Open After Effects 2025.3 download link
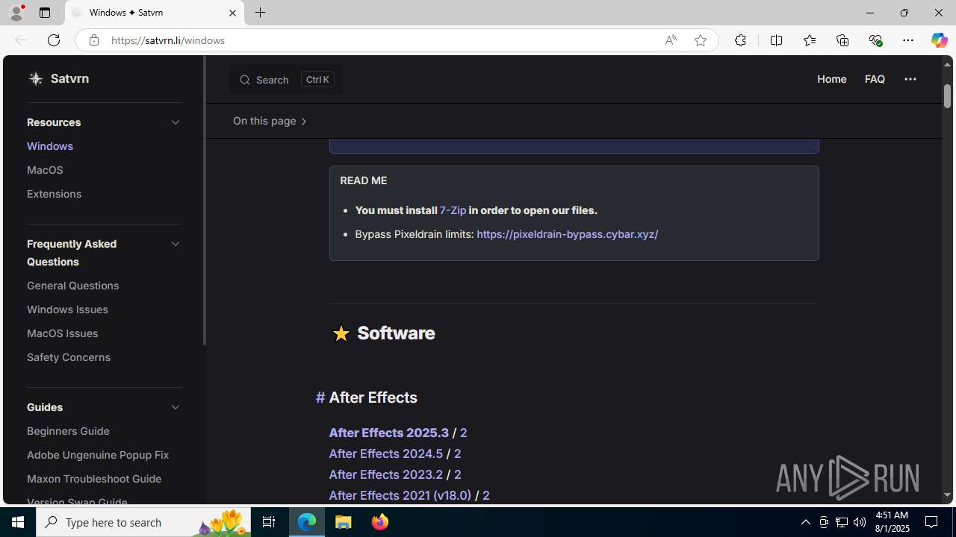 (x=388, y=433)
